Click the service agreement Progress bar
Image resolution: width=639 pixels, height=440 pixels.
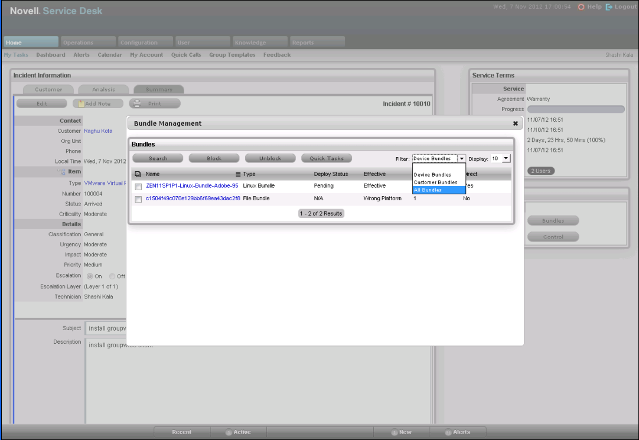pyautogui.click(x=575, y=109)
